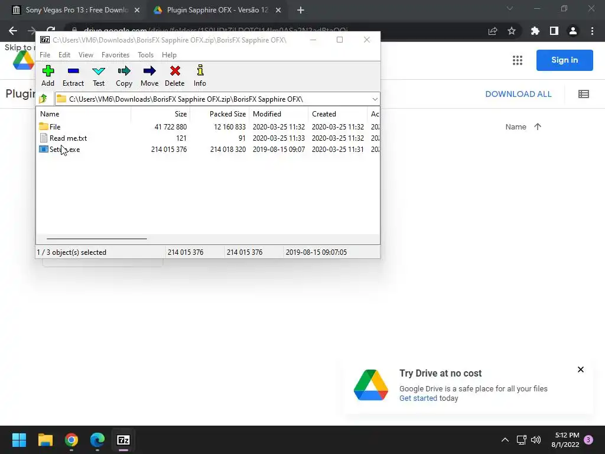Click the horizontal scrollbar in 7-Zip
This screenshot has width=605, height=454.
pos(96,239)
